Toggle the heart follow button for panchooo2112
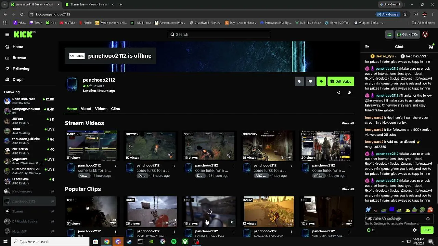Image resolution: width=438 pixels, height=246 pixels. [x=310, y=81]
